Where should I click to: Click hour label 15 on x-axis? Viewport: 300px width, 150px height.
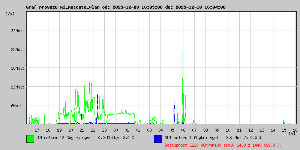coord(284,130)
